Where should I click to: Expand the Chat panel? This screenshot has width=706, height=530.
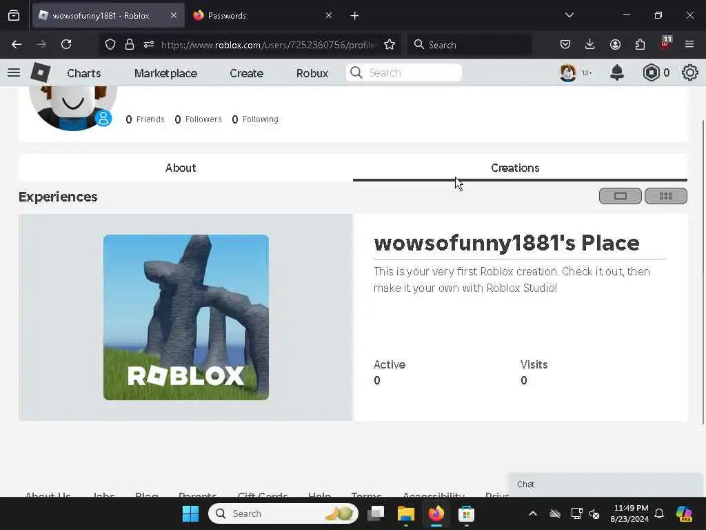tap(605, 484)
